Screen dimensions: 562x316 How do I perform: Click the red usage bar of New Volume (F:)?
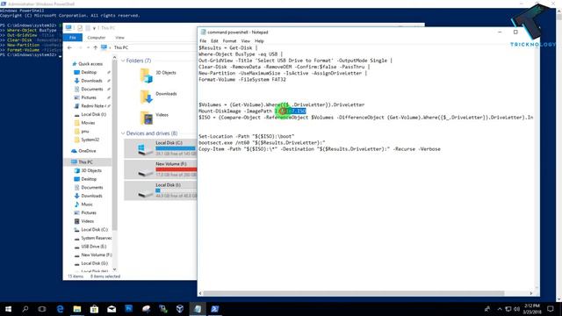point(176,169)
